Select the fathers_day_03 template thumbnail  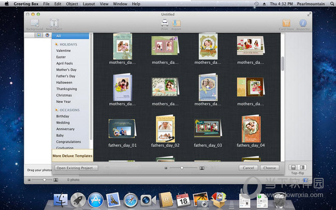[208, 128]
